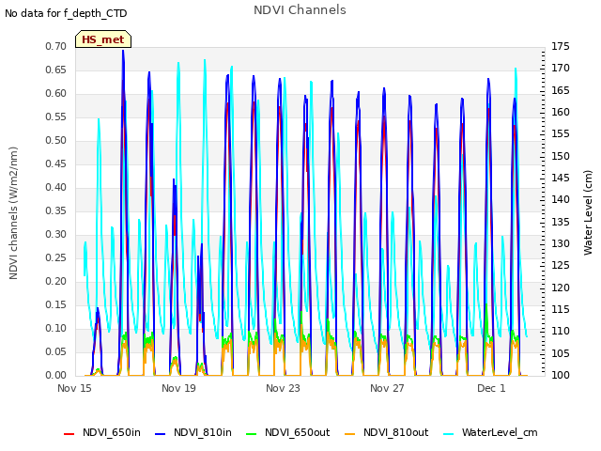Click the HS_met annotation label

(x=103, y=39)
